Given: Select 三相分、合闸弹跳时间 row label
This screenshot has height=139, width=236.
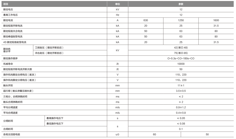Looking at the screenshot, I should coord(15,97).
